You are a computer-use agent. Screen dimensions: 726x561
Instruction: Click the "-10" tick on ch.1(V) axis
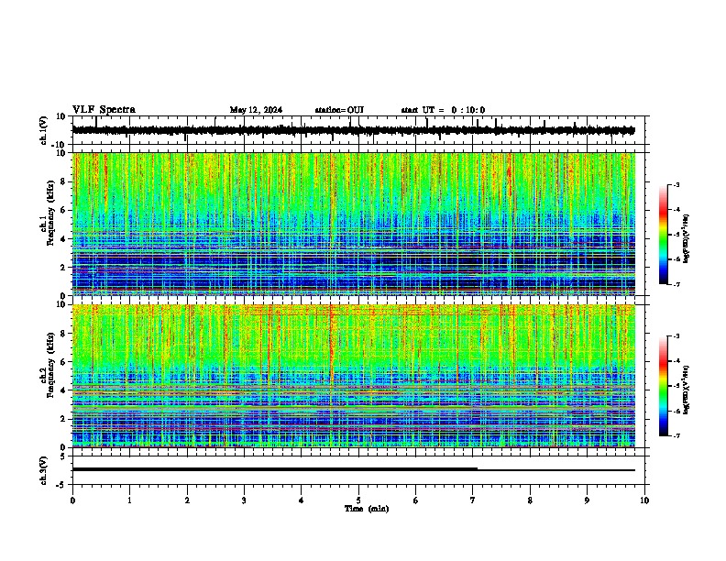tap(60, 145)
